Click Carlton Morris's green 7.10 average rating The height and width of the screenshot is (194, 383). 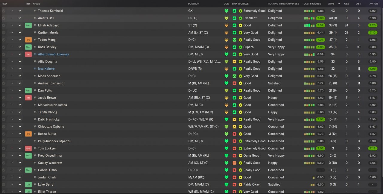(x=373, y=33)
